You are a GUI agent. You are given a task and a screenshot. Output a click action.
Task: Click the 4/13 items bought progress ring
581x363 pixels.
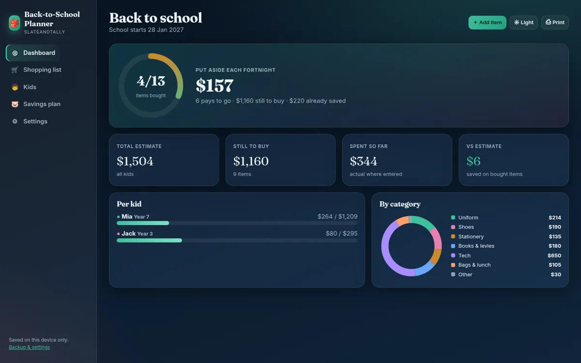[151, 86]
